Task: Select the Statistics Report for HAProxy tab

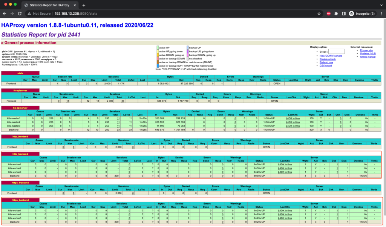Action: click(50, 5)
